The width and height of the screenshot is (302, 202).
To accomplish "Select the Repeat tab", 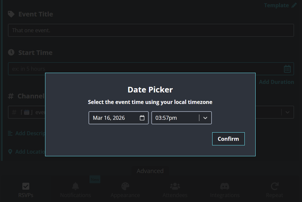I will 274,190.
